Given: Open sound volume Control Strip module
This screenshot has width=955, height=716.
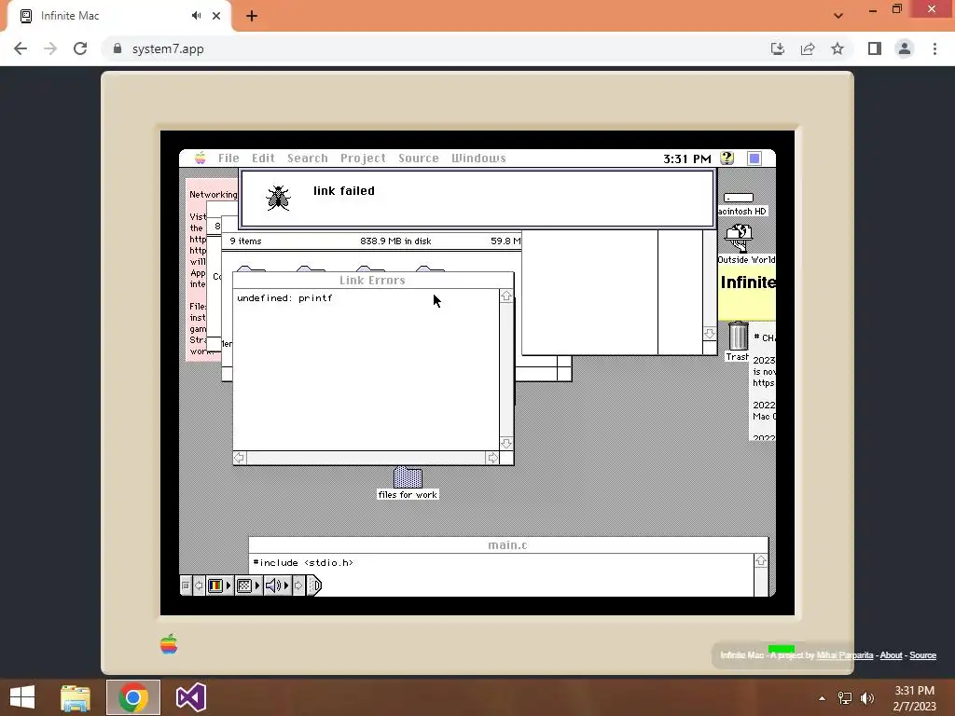Looking at the screenshot, I should coord(277,585).
